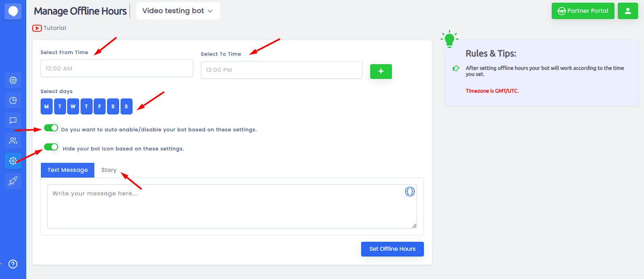The image size is (644, 279).
Task: Open the Select From Time picker
Action: tap(117, 68)
